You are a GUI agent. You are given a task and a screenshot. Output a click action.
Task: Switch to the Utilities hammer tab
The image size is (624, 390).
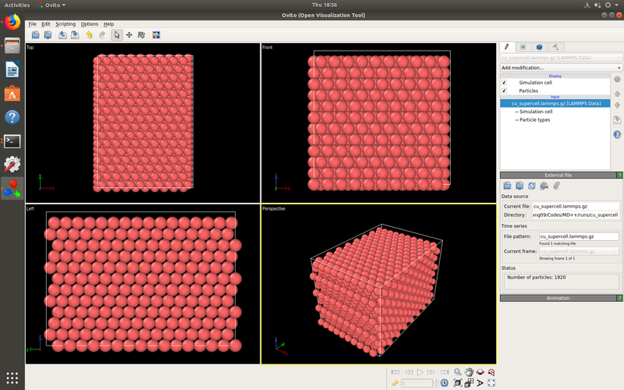pos(555,47)
